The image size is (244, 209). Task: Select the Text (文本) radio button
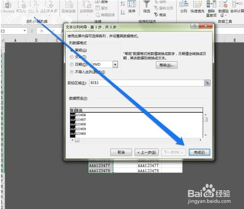point(72,57)
